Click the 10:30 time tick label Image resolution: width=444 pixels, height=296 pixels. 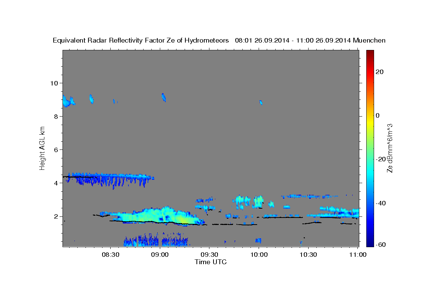pos(308,255)
